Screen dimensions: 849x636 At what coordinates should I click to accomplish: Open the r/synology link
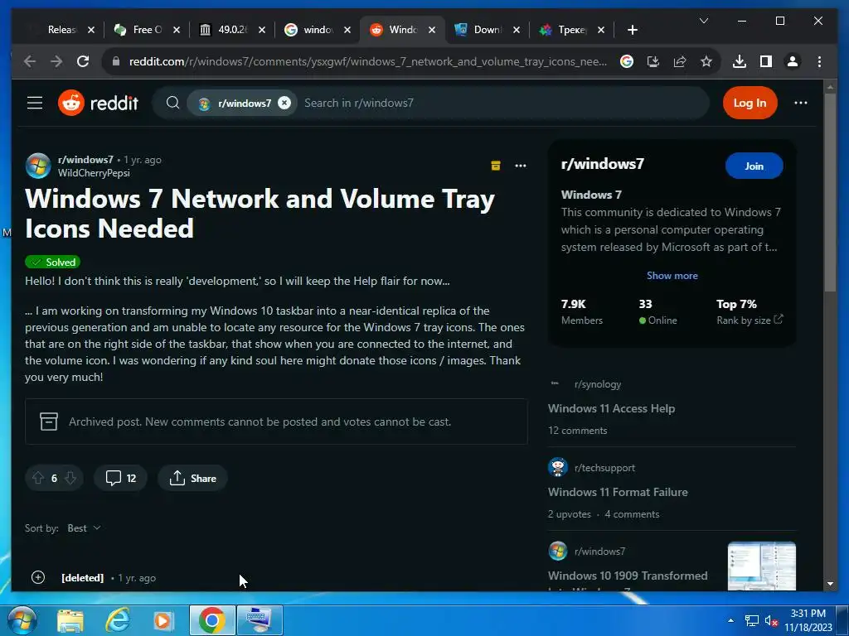coord(598,384)
